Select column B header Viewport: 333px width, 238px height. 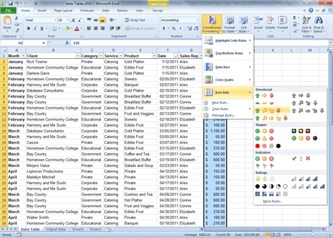point(53,51)
